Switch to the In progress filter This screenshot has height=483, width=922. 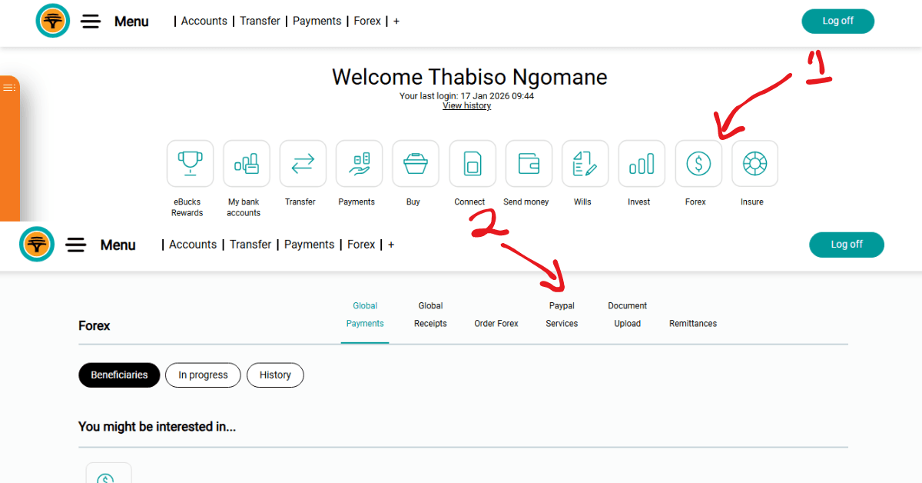tap(203, 375)
